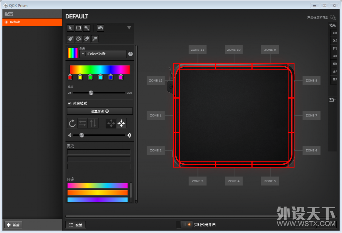Screen dimensions: 342x233
Task: Select the paint bucket fill tool
Action: (x=78, y=39)
